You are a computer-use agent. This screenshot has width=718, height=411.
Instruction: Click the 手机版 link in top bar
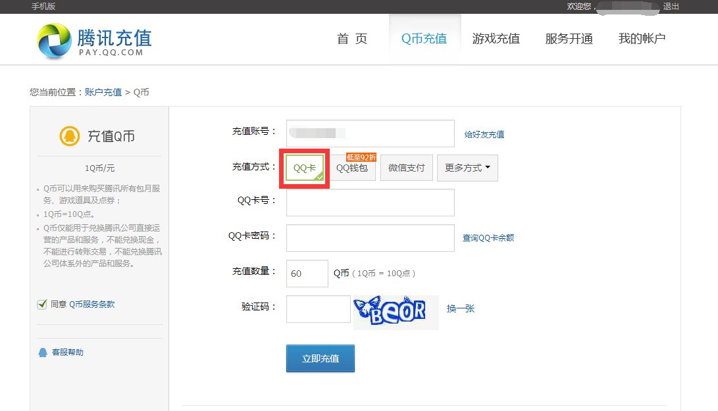tap(43, 7)
